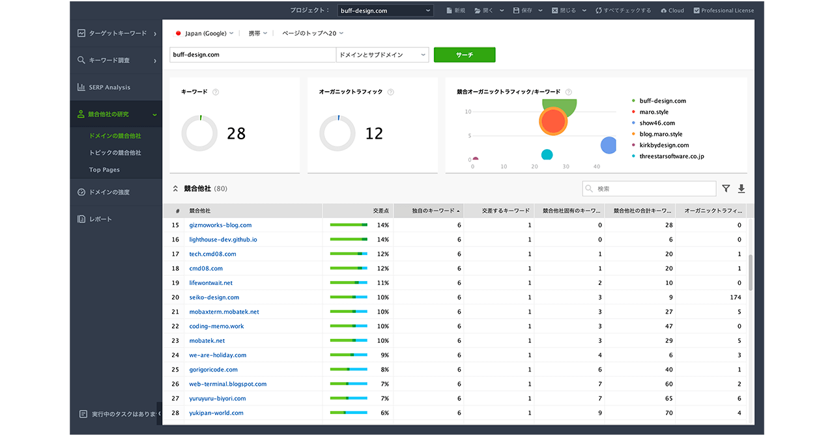
Task: Click the green Search button
Action: (465, 55)
